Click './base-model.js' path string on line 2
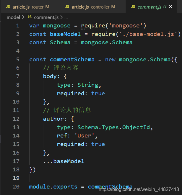 tap(148, 34)
